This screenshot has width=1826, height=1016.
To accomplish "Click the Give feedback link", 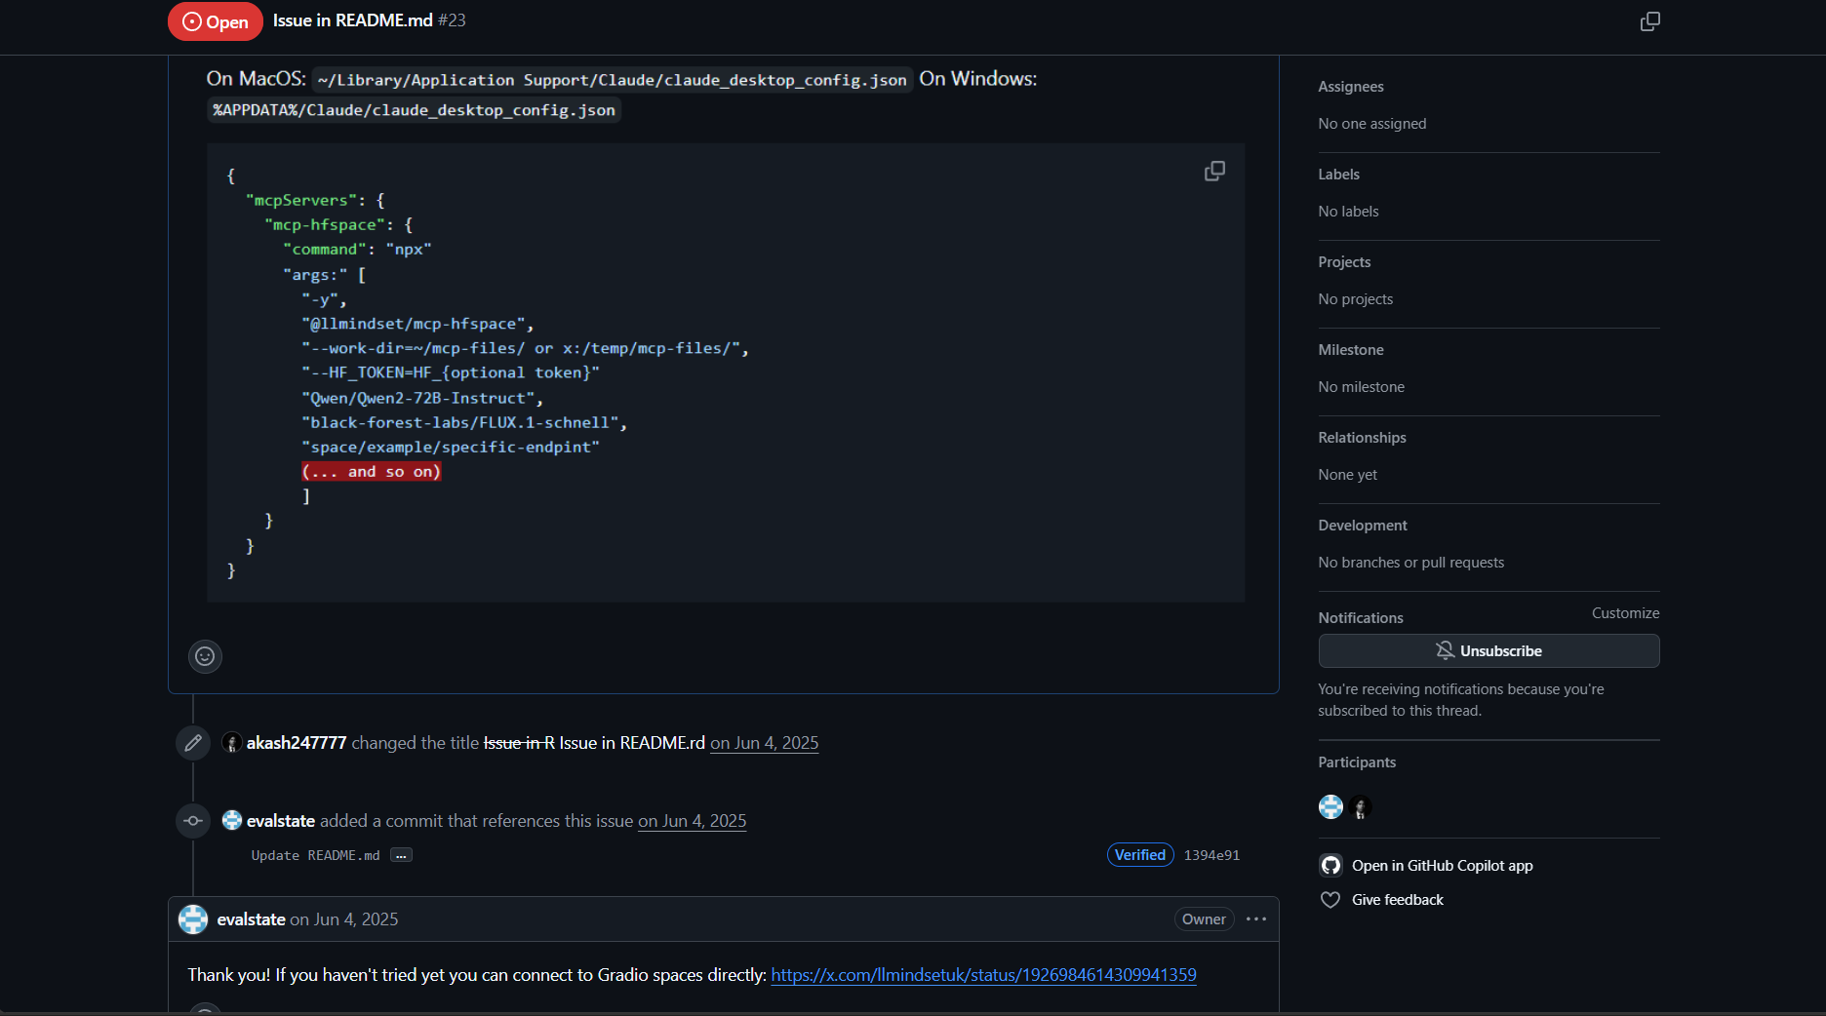I will coord(1397,900).
